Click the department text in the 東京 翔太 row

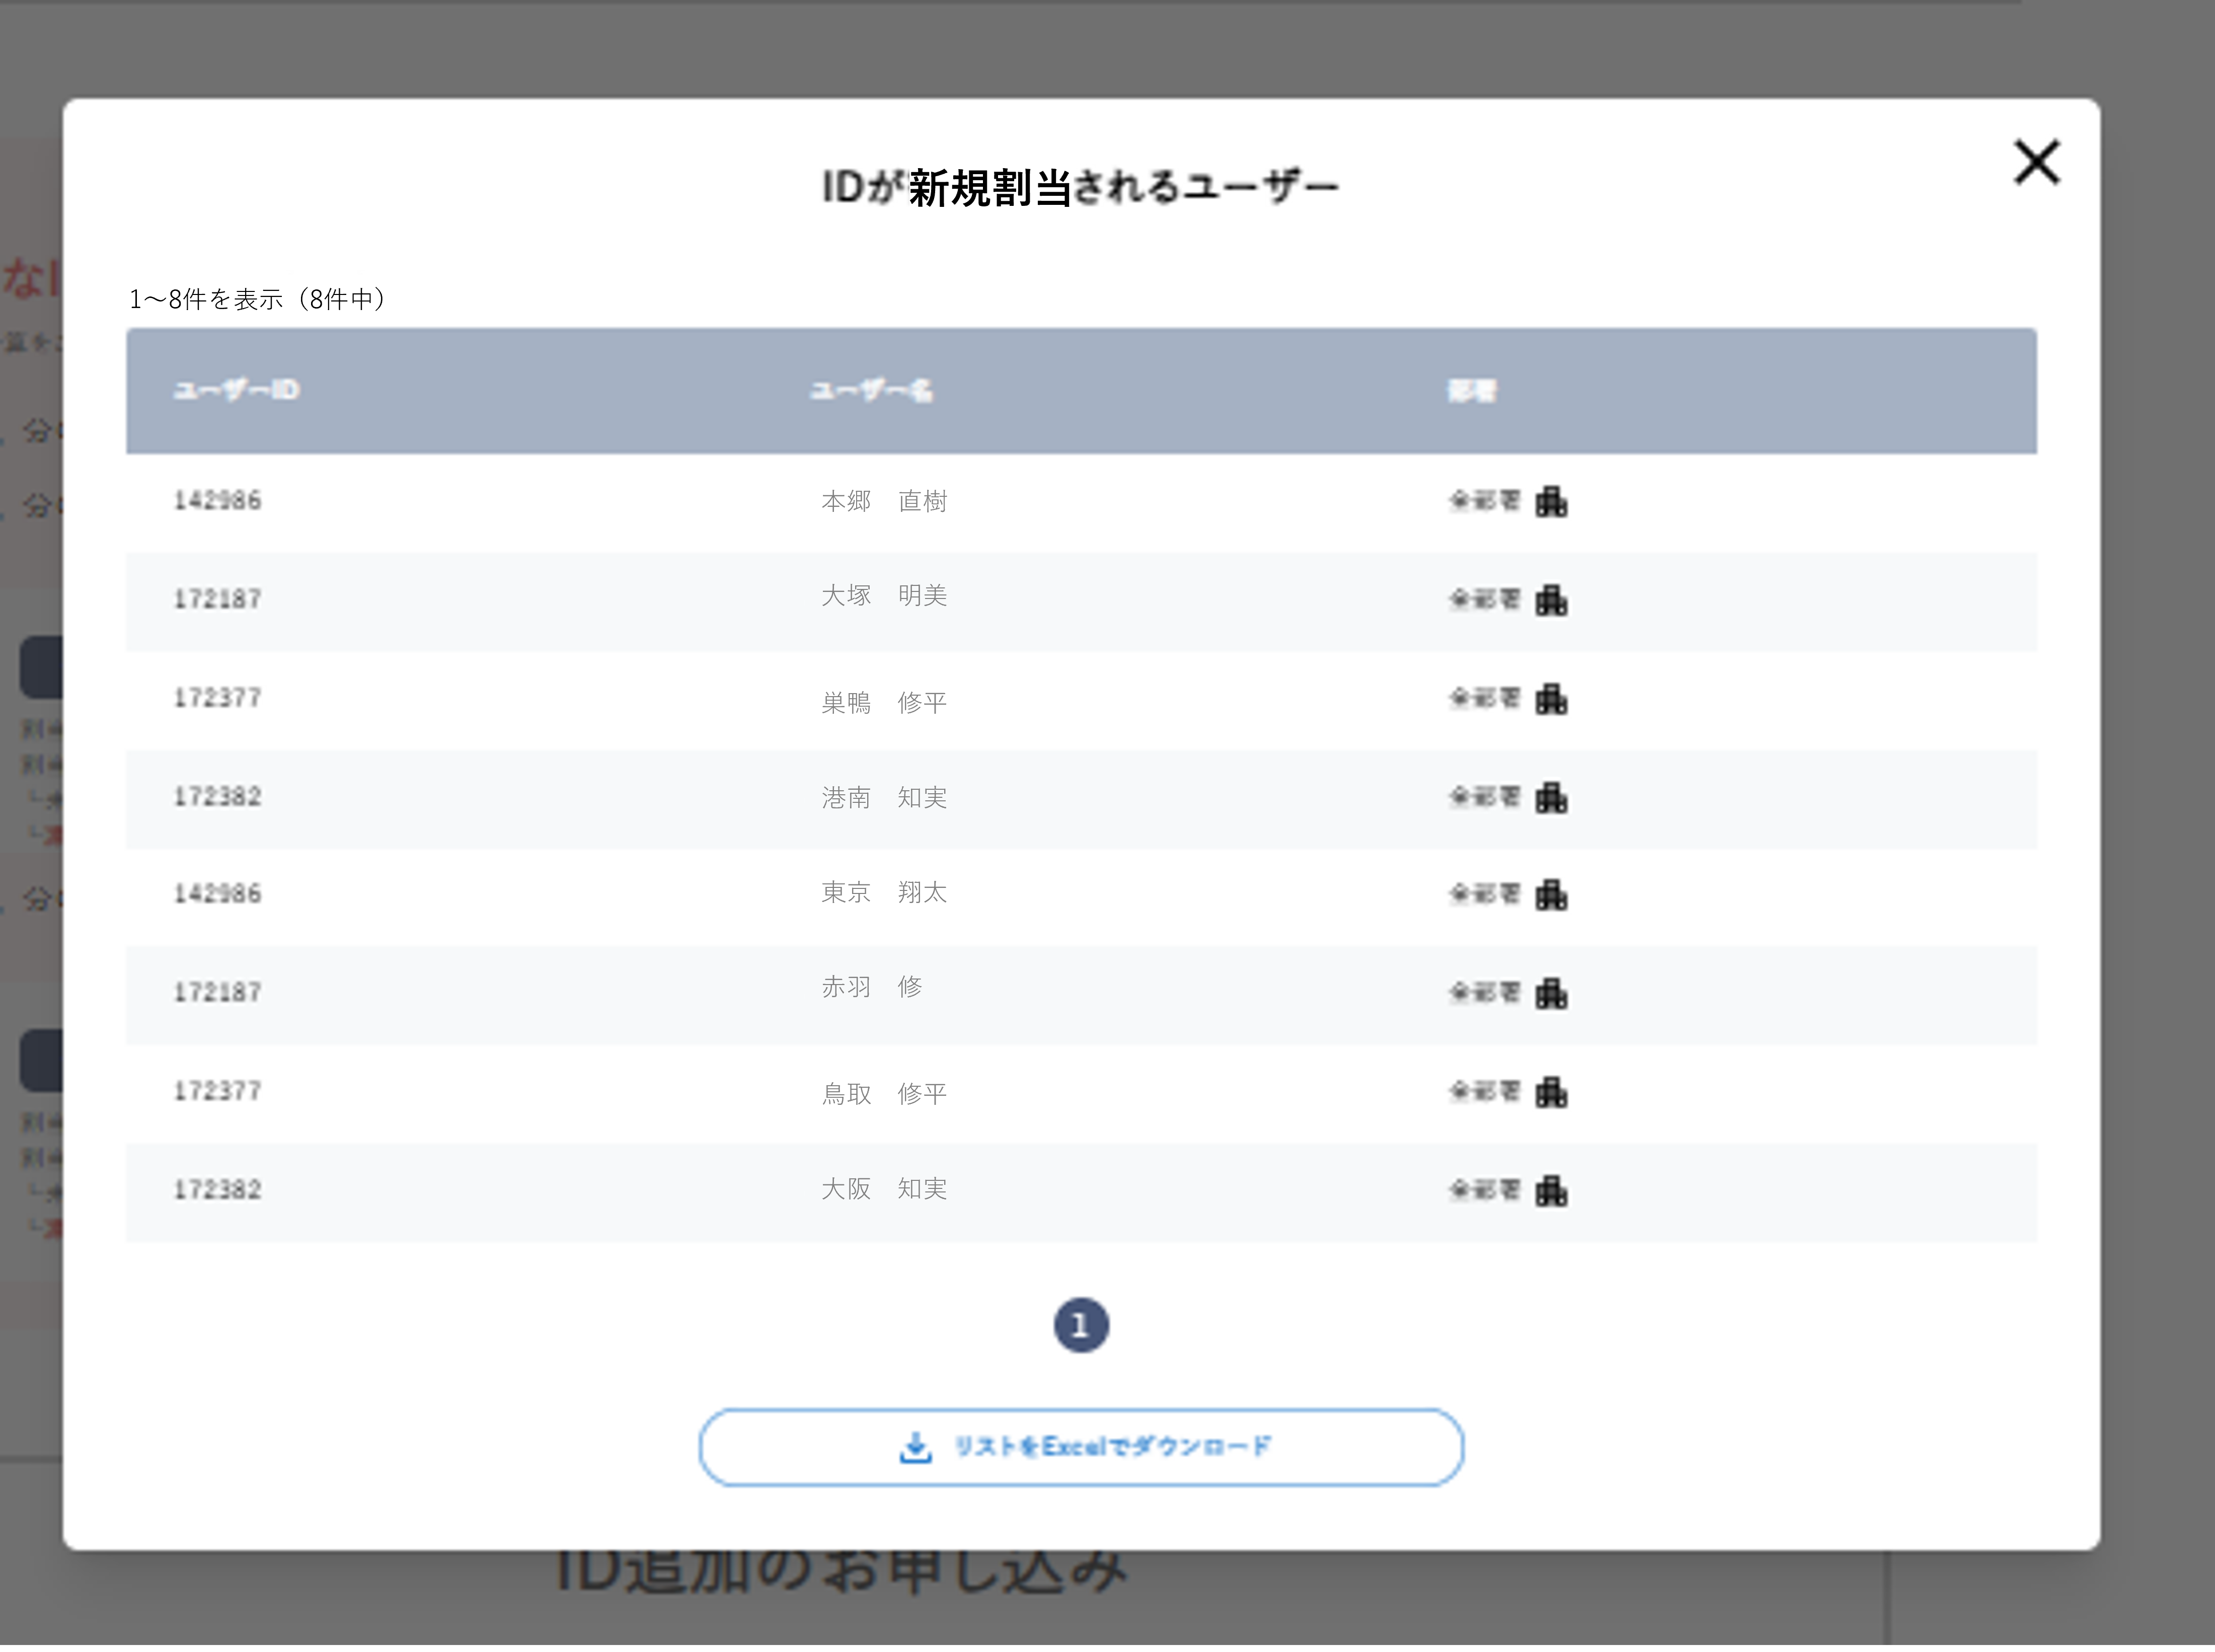click(1484, 893)
